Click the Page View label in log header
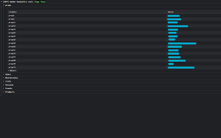Screen dimensions: 221x138 pyautogui.click(x=40, y=2)
